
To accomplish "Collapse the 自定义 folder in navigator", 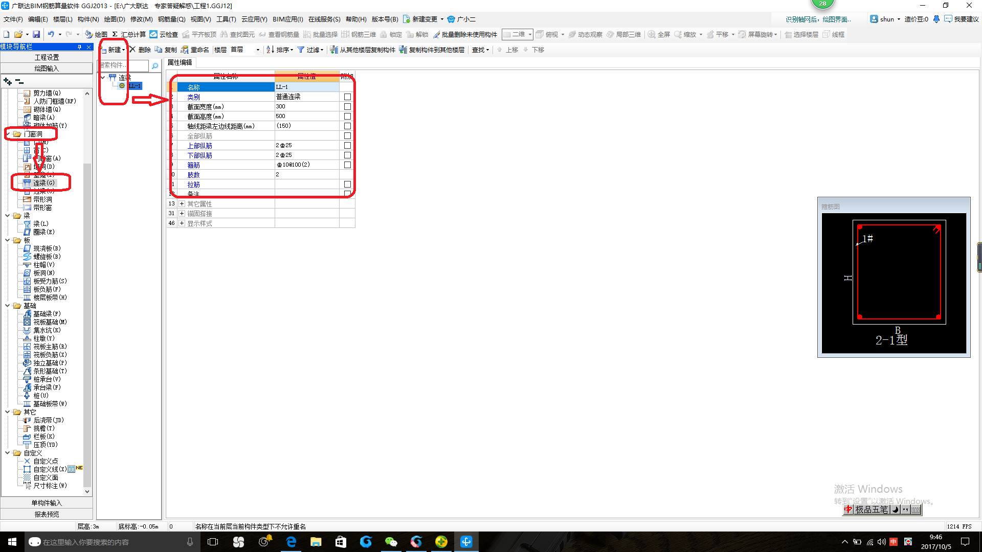I will 8,453.
